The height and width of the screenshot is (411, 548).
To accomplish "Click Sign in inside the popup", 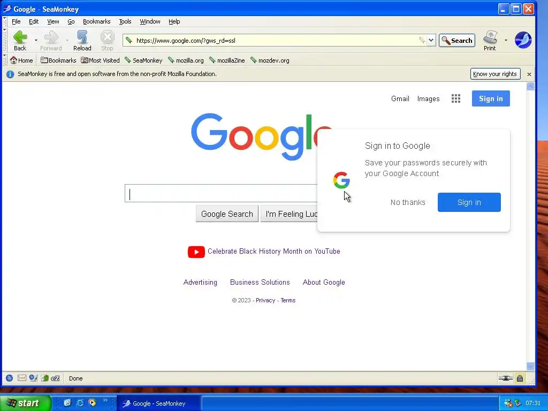I will 469,202.
